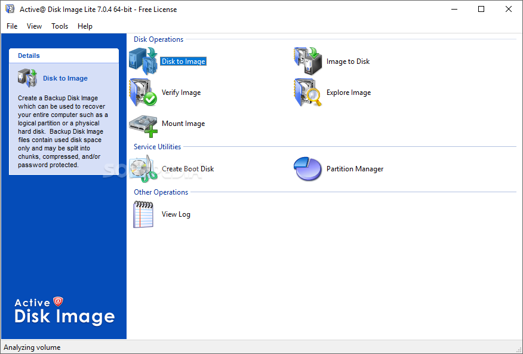Open the View menu
This screenshot has height=354, width=523.
[x=35, y=26]
